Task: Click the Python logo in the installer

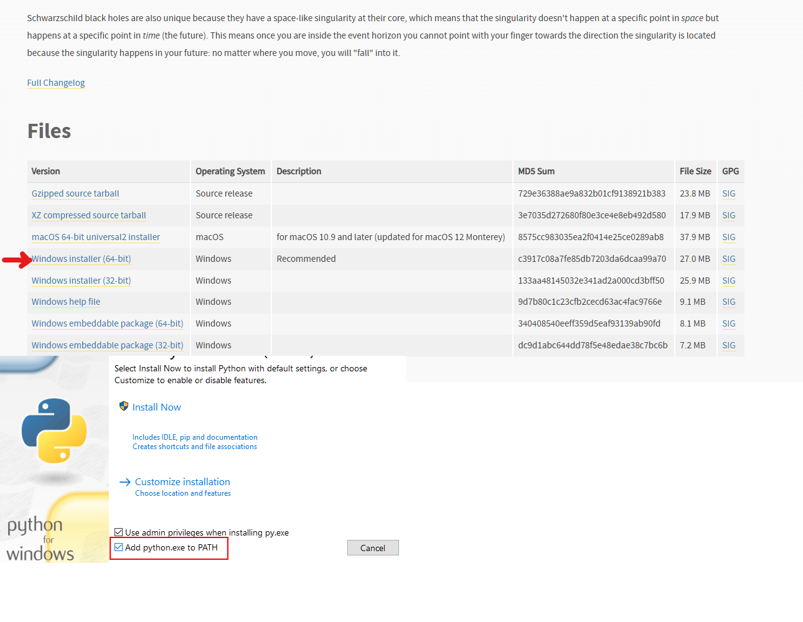Action: tap(54, 431)
